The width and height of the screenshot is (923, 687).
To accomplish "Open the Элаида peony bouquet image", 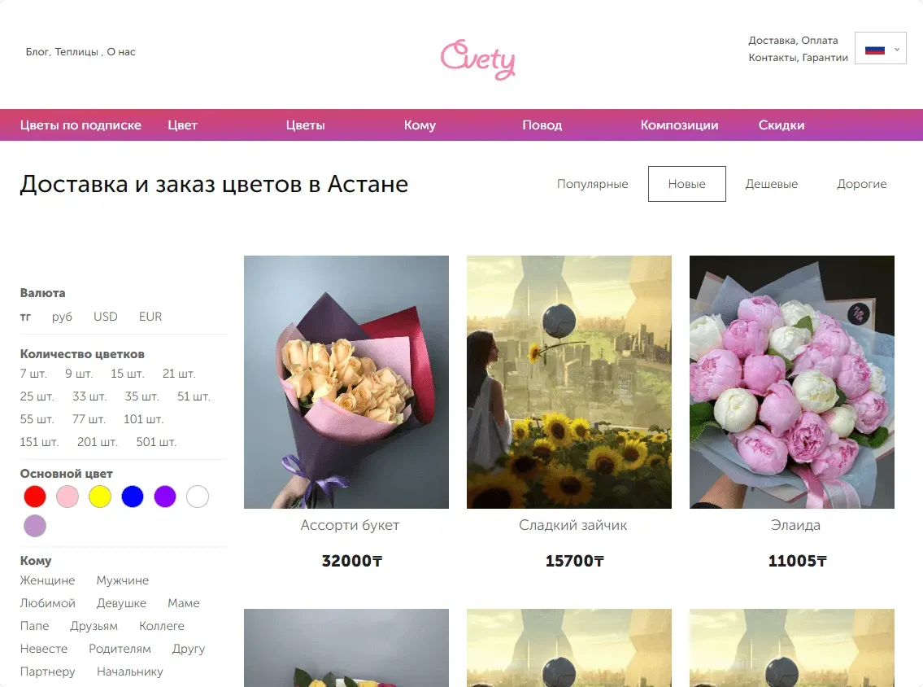I will click(x=792, y=382).
